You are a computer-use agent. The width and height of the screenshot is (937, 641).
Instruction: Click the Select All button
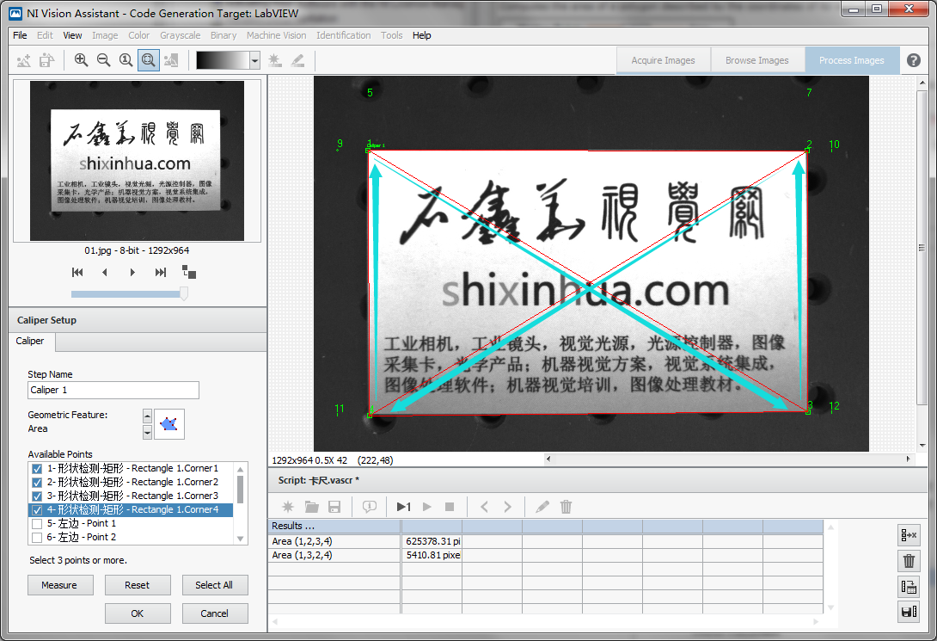click(215, 585)
